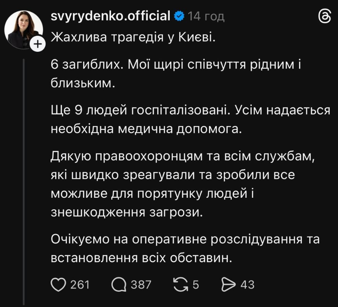
Task: Click the paragraph about 9 hospitalized people
Action: point(190,120)
